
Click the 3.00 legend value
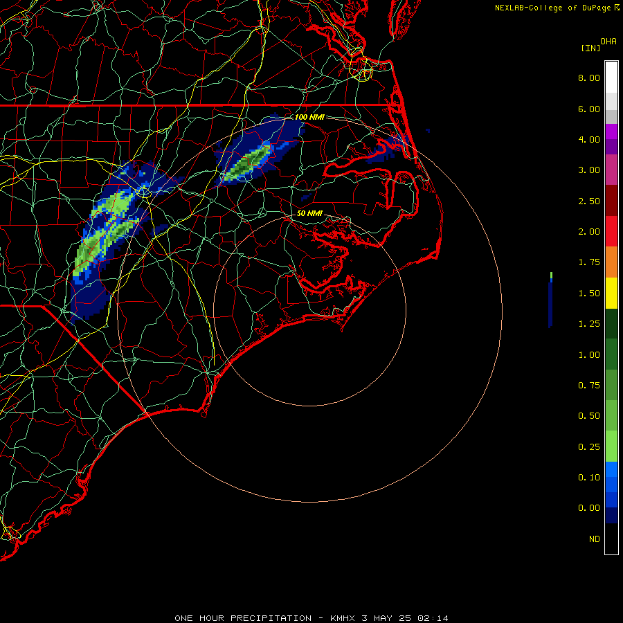[589, 170]
